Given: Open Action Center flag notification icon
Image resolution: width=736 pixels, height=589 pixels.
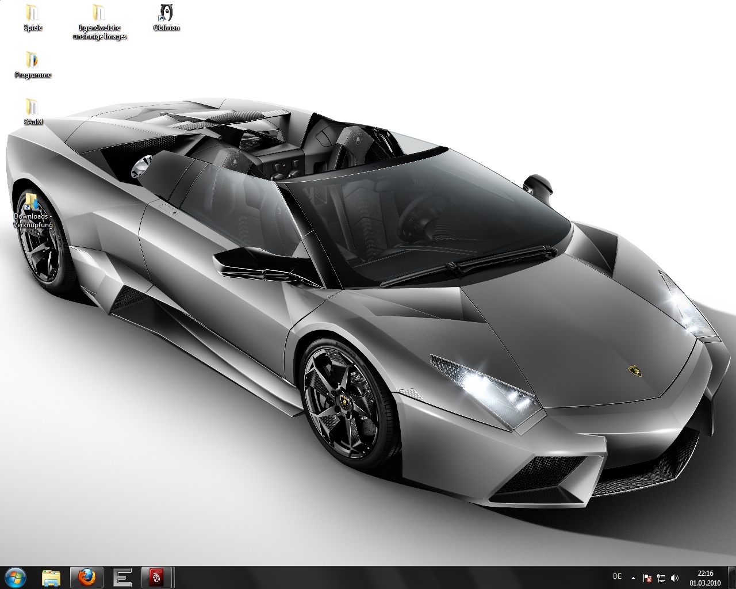Looking at the screenshot, I should [x=647, y=577].
